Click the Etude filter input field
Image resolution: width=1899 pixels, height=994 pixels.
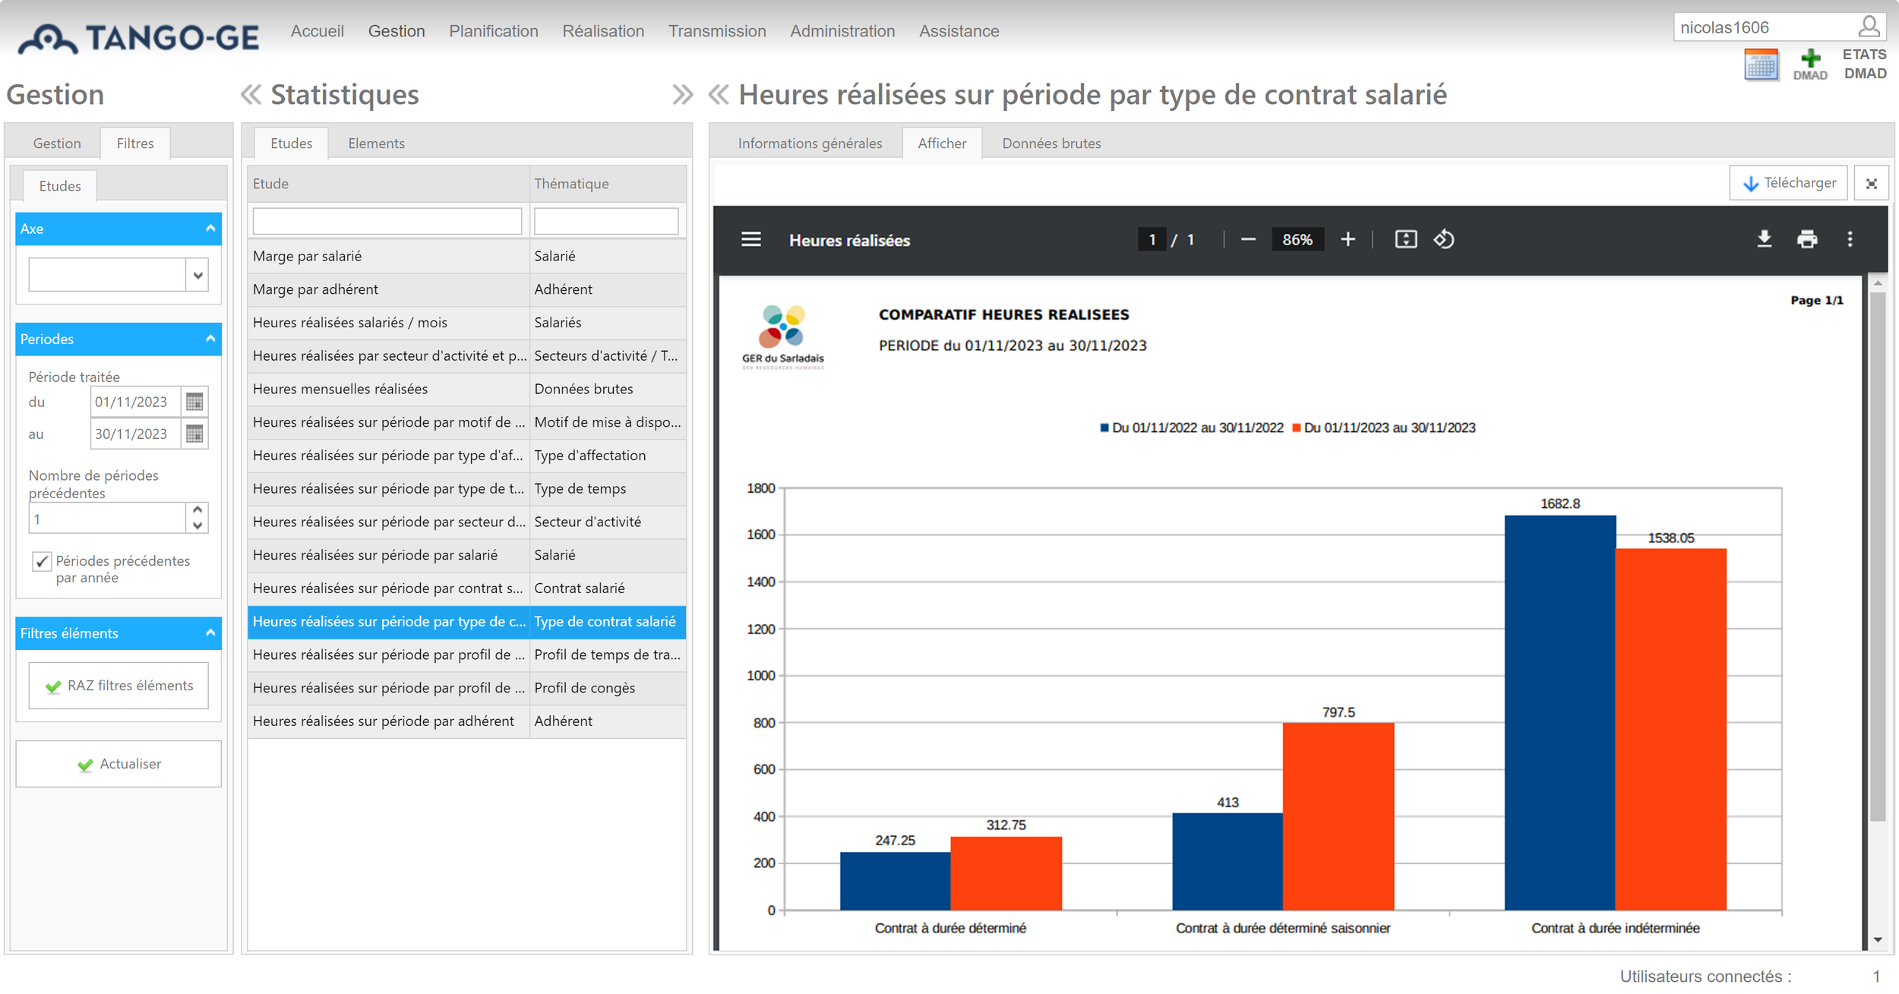(x=387, y=221)
